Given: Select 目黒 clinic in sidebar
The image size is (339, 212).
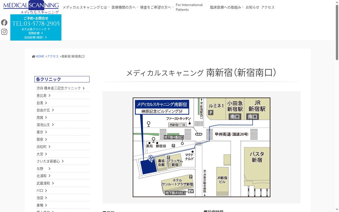Looking at the screenshot, I should tap(63, 103).
